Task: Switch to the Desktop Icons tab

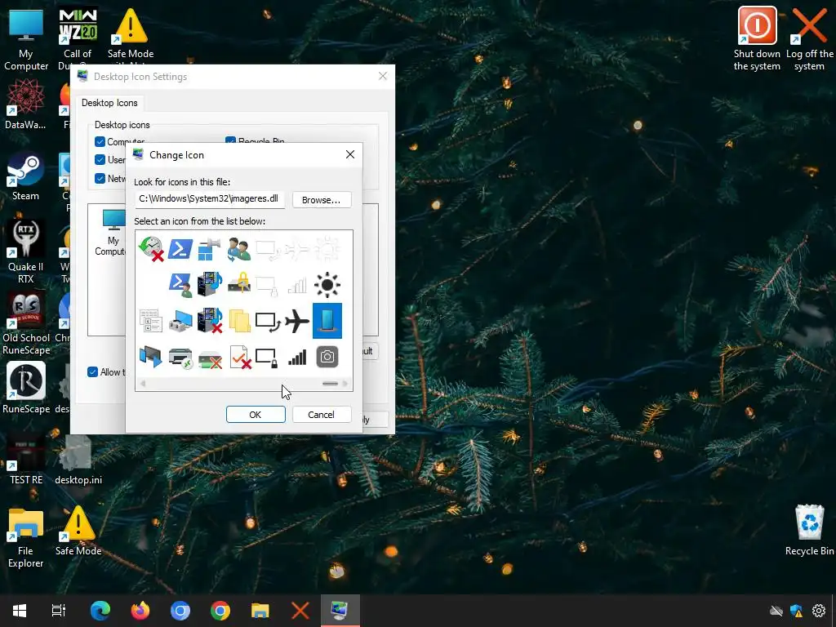Action: click(109, 102)
